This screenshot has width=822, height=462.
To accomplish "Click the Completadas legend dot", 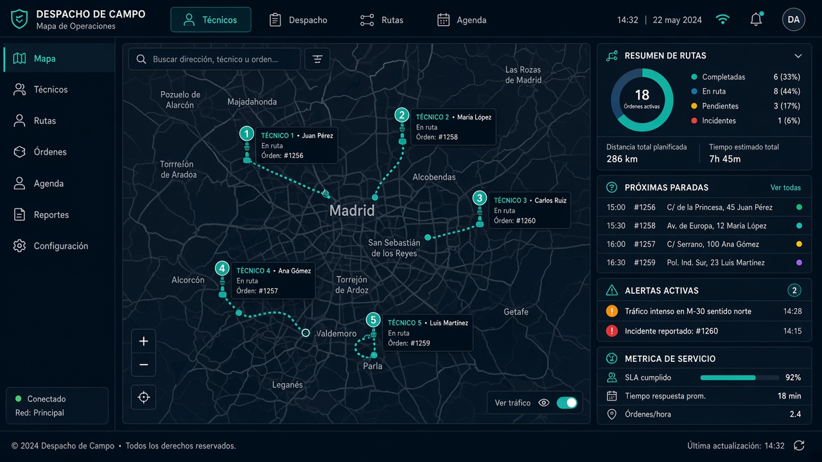I will point(694,77).
